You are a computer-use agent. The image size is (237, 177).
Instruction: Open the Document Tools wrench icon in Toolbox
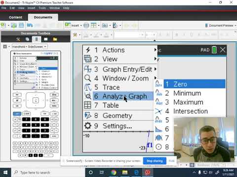[18, 39]
